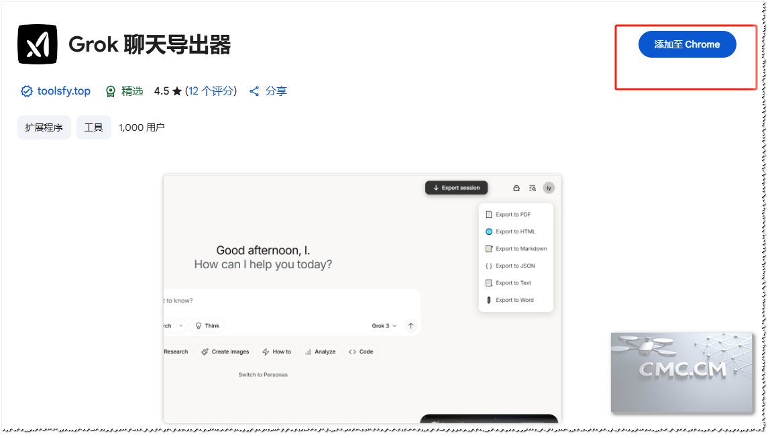
Task: Choose Export to HTML
Action: coord(516,231)
